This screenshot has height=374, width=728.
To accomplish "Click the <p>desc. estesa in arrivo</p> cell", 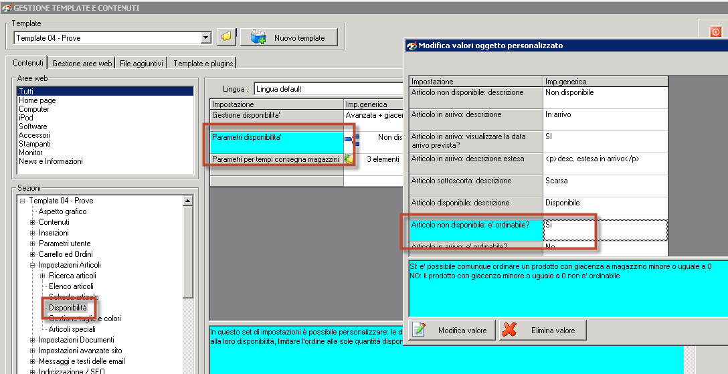I will [606, 164].
